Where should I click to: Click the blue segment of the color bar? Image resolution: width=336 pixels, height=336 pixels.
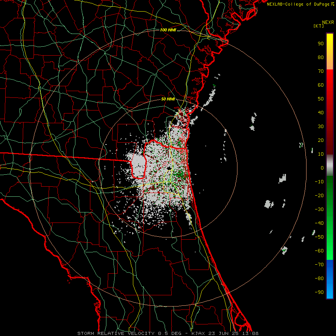point(330,279)
